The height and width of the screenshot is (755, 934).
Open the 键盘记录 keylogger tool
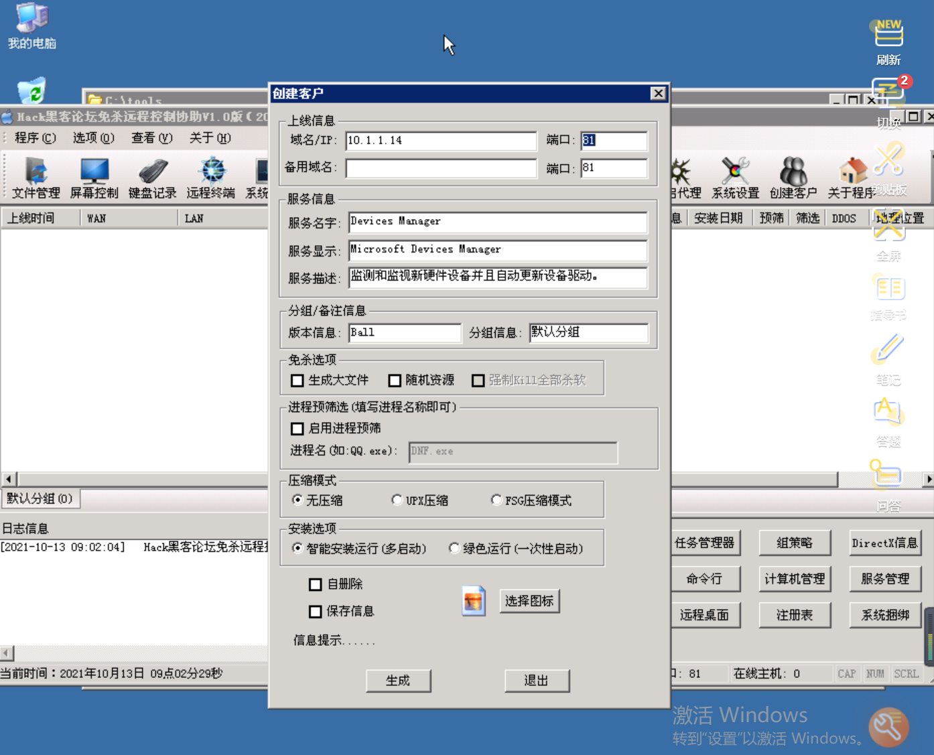[x=153, y=178]
